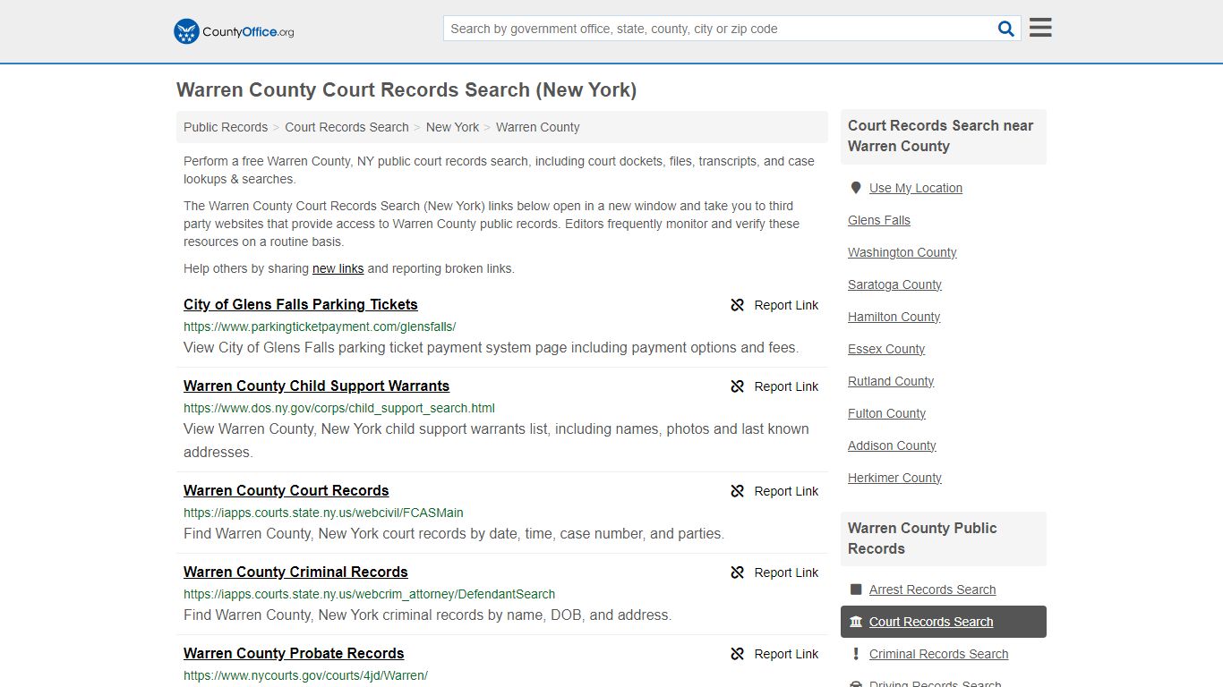Screen dimensions: 1223x687
Task: Click the page title Warren County Court Records Search
Action: 406,89
